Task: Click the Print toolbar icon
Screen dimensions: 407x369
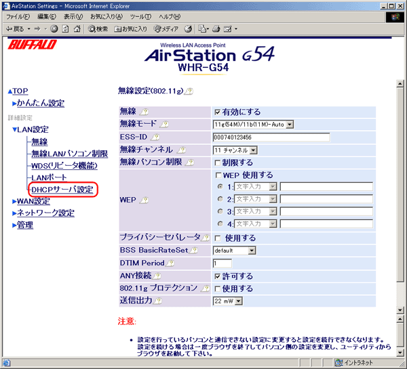Action: coord(216,28)
